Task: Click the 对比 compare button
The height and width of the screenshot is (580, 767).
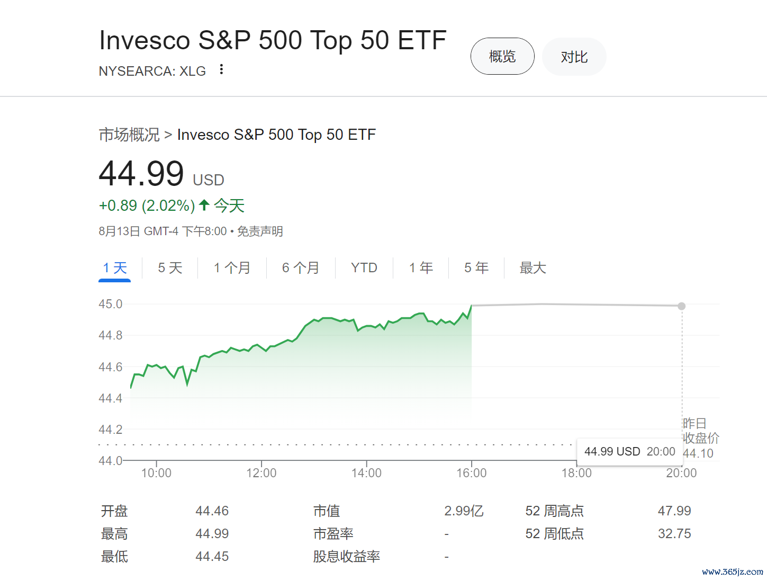Action: pyautogui.click(x=574, y=57)
